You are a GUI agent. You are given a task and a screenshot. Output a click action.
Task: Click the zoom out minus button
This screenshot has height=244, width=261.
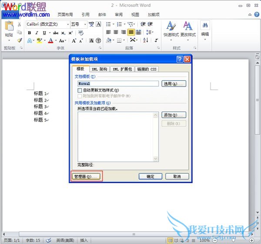pyautogui.click(x=215, y=241)
